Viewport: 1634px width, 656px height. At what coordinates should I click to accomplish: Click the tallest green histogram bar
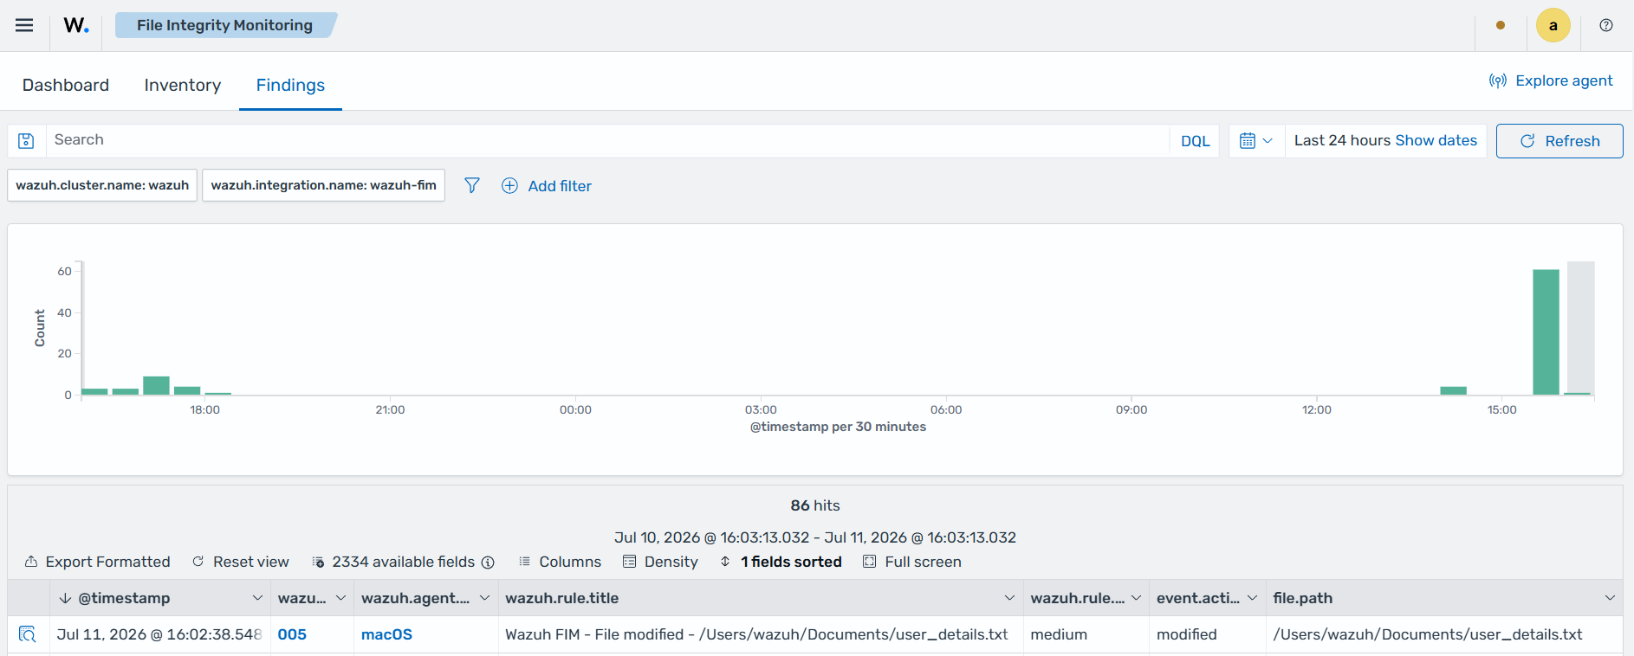click(1546, 332)
